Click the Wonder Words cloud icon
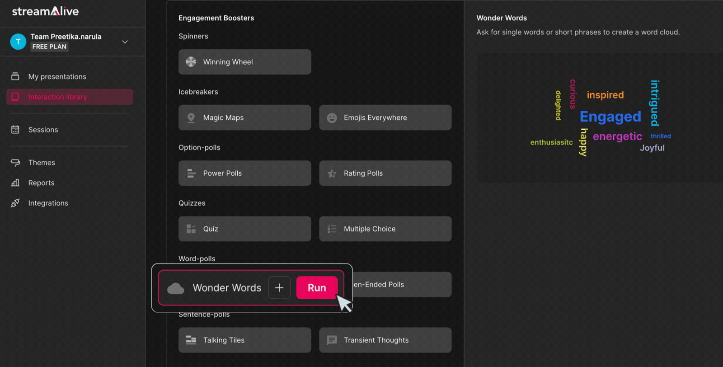The image size is (723, 367). tap(176, 288)
